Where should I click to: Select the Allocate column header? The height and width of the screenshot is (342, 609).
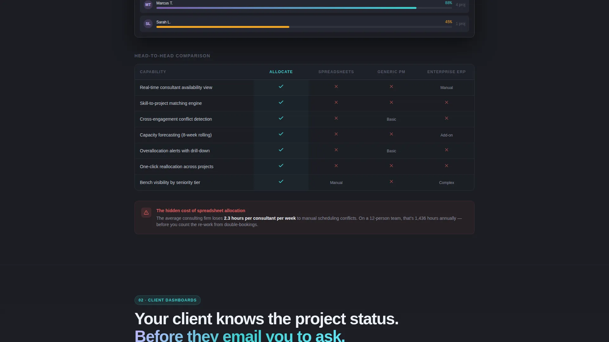(281, 72)
